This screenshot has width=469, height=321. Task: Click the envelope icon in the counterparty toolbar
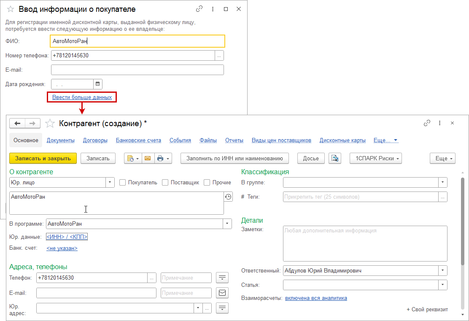click(x=148, y=158)
